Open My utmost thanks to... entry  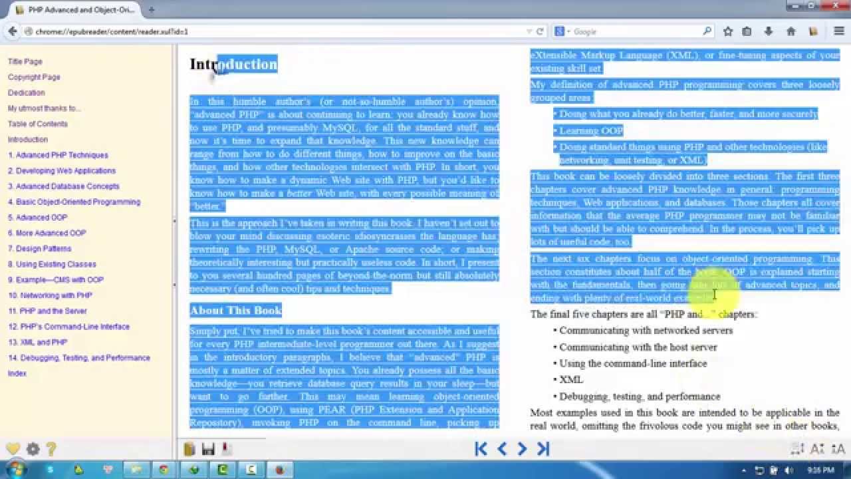point(44,108)
